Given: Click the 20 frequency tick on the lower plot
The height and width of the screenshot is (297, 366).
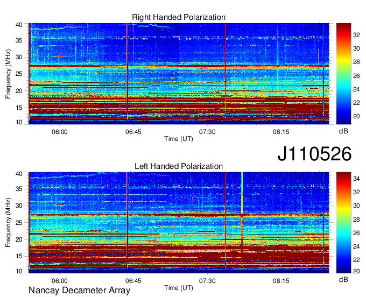Looking at the screenshot, I should coord(19,239).
